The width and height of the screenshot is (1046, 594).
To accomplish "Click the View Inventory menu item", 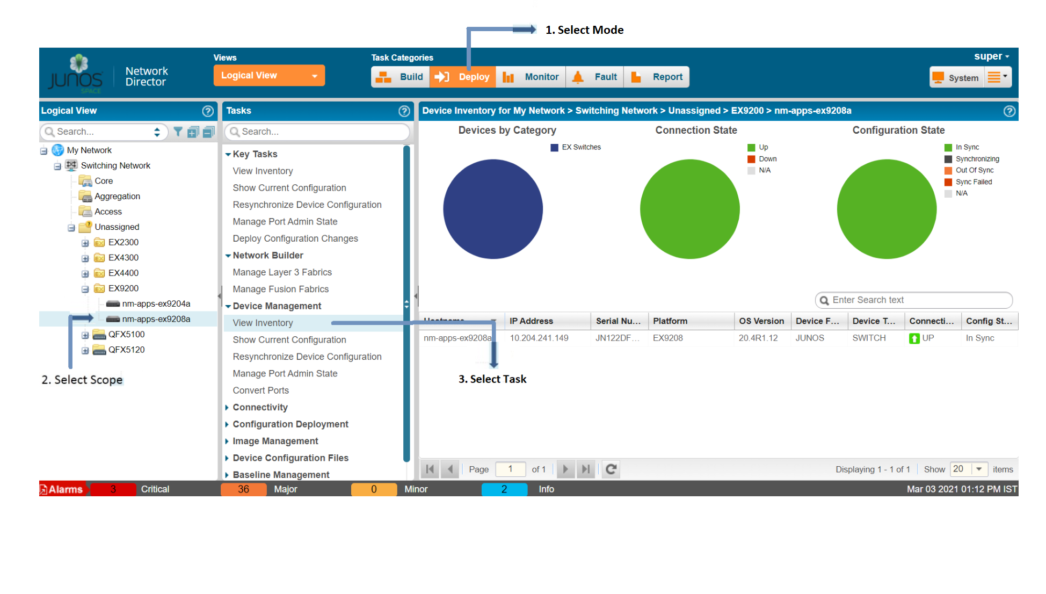I will (262, 322).
